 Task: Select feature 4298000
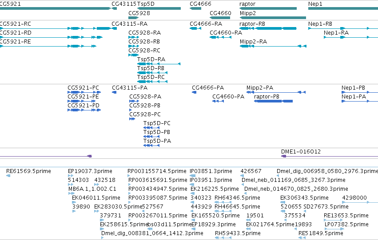360,202
